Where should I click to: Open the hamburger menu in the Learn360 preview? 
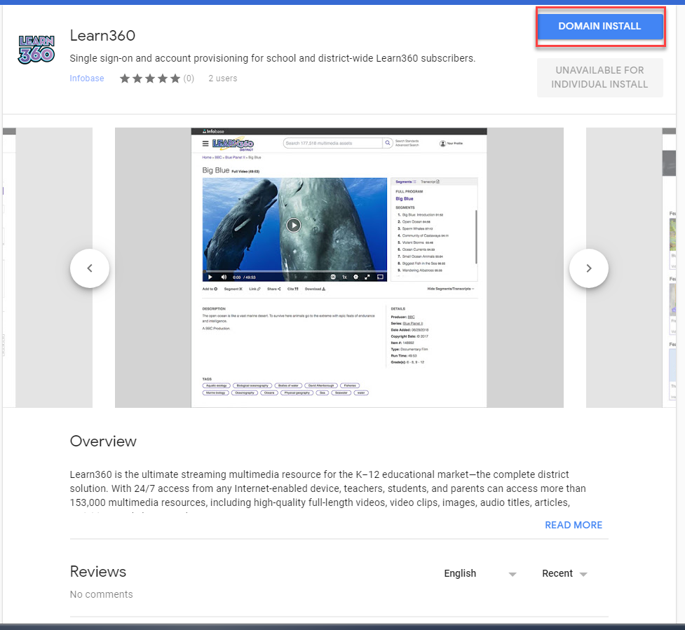point(205,144)
